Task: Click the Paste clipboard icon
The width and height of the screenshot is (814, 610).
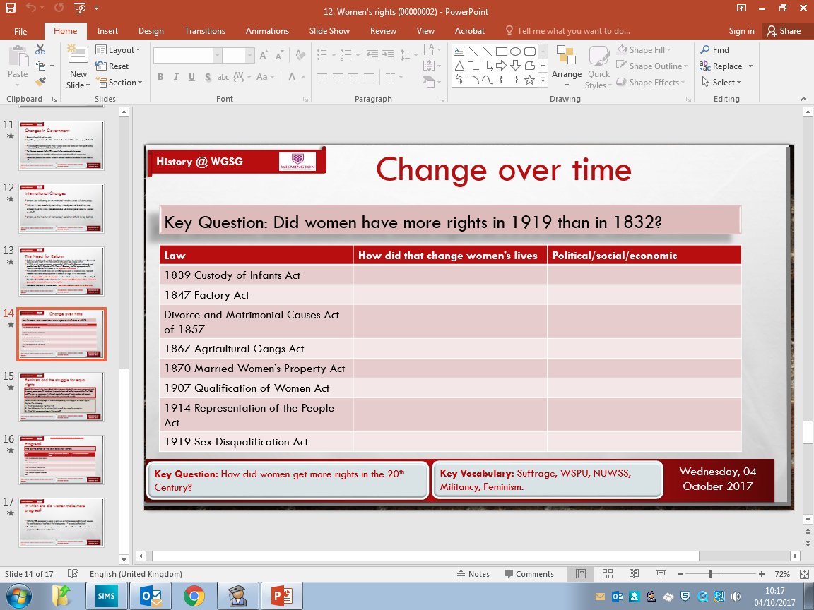Action: (18, 56)
